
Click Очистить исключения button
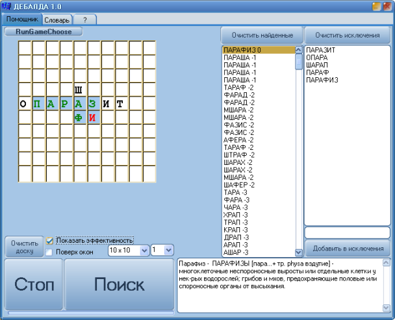pos(347,35)
